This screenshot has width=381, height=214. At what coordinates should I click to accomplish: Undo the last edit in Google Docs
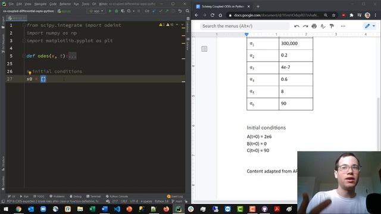coord(296,26)
